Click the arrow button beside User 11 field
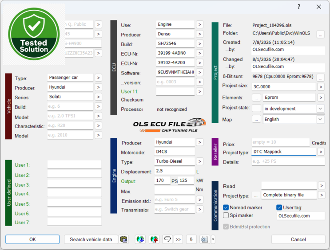Screen dimensions: 330x250 [x=199, y=92]
